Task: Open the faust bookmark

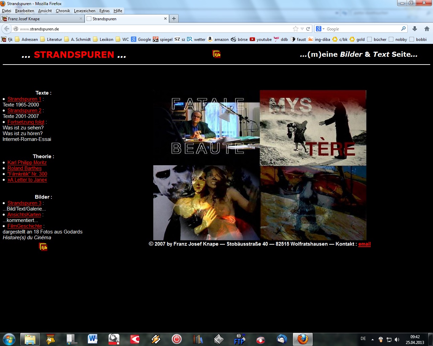Action: pos(298,39)
